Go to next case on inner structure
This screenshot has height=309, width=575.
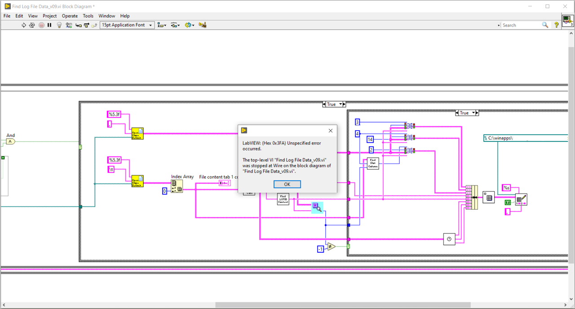478,113
